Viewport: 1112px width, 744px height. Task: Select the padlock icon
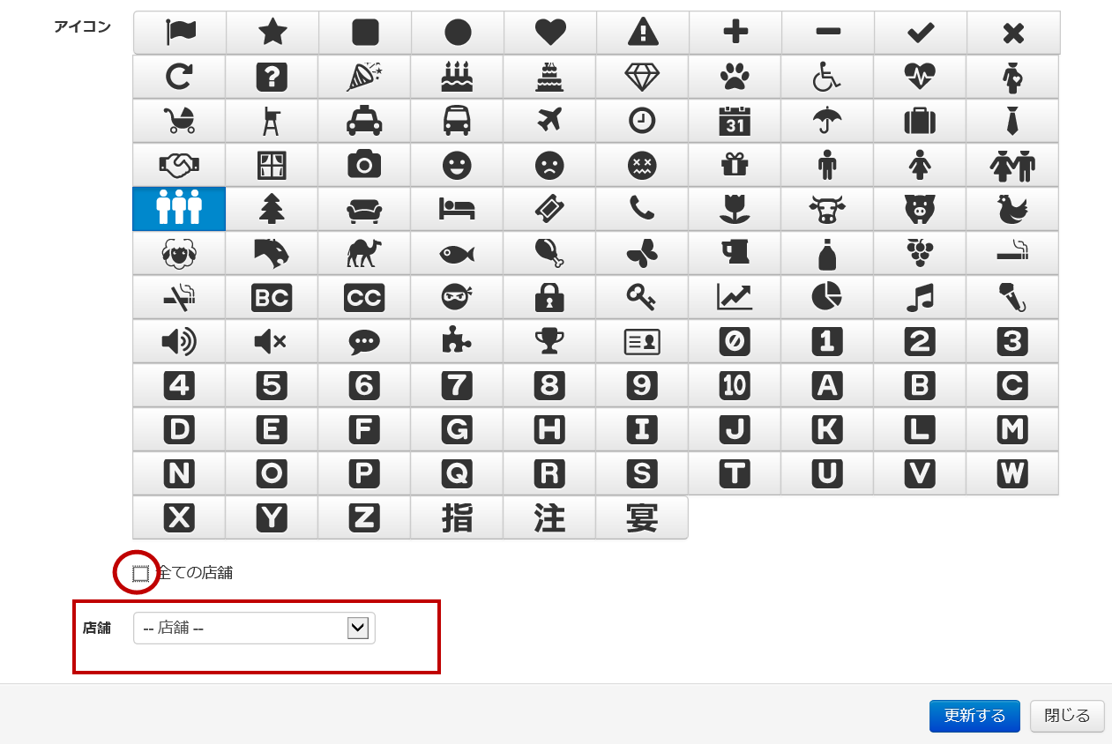coord(549,298)
